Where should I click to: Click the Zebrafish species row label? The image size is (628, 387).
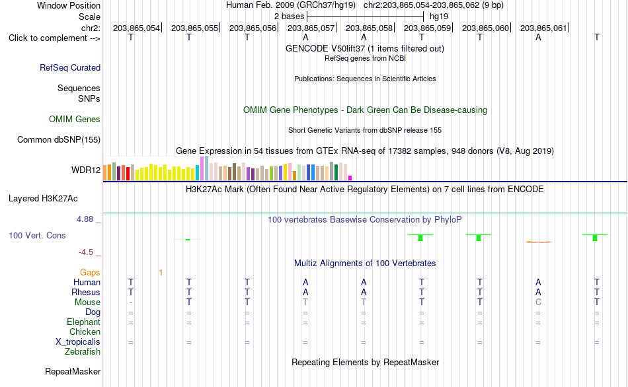83,352
